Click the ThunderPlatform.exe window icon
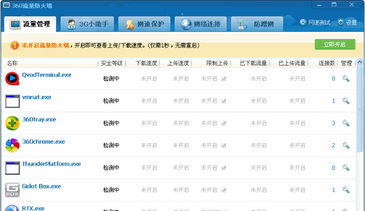Viewport: 365px width, 211px height. tap(12, 167)
